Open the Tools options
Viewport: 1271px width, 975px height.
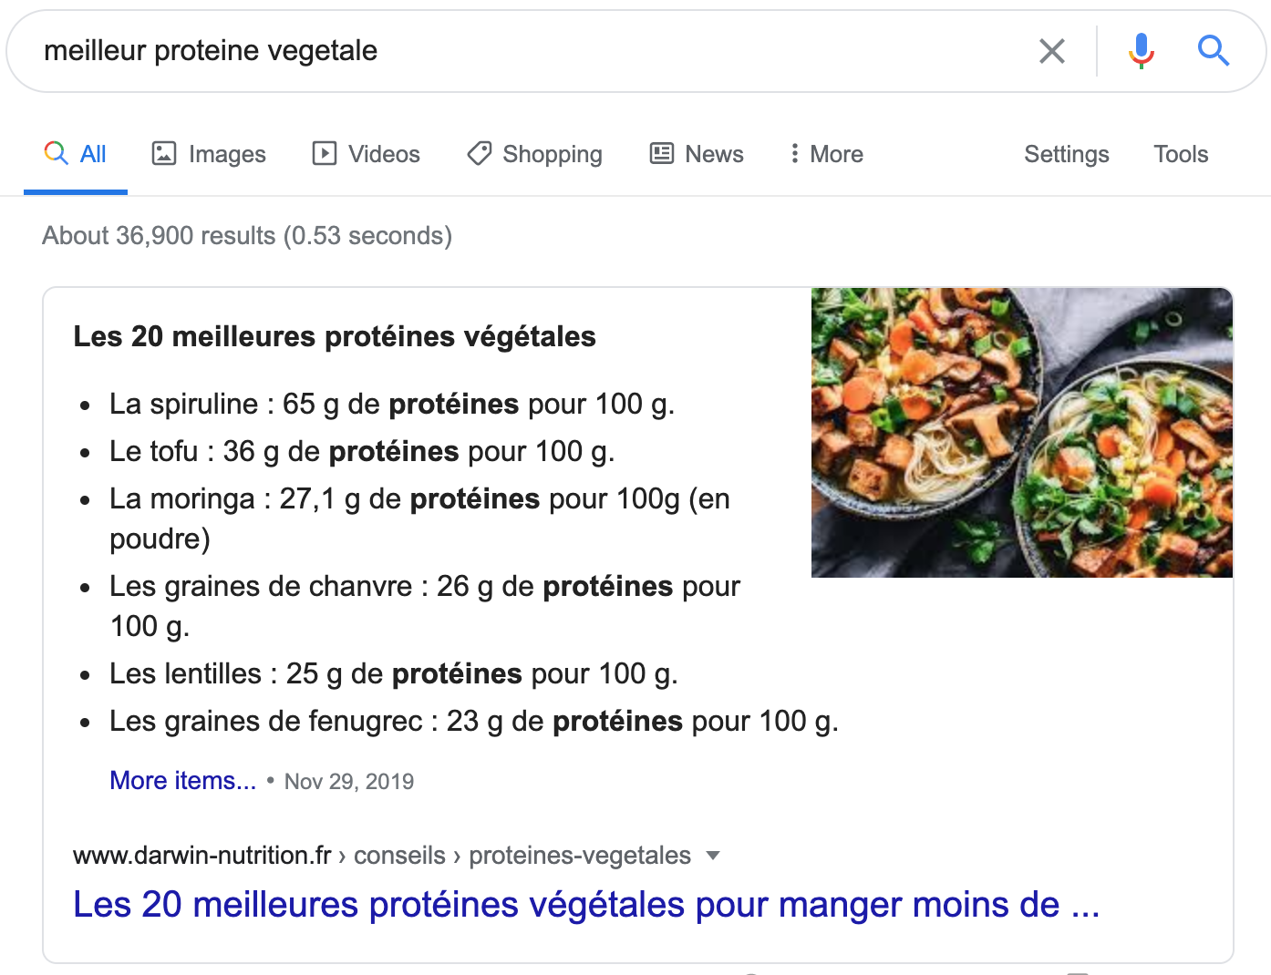pos(1181,154)
